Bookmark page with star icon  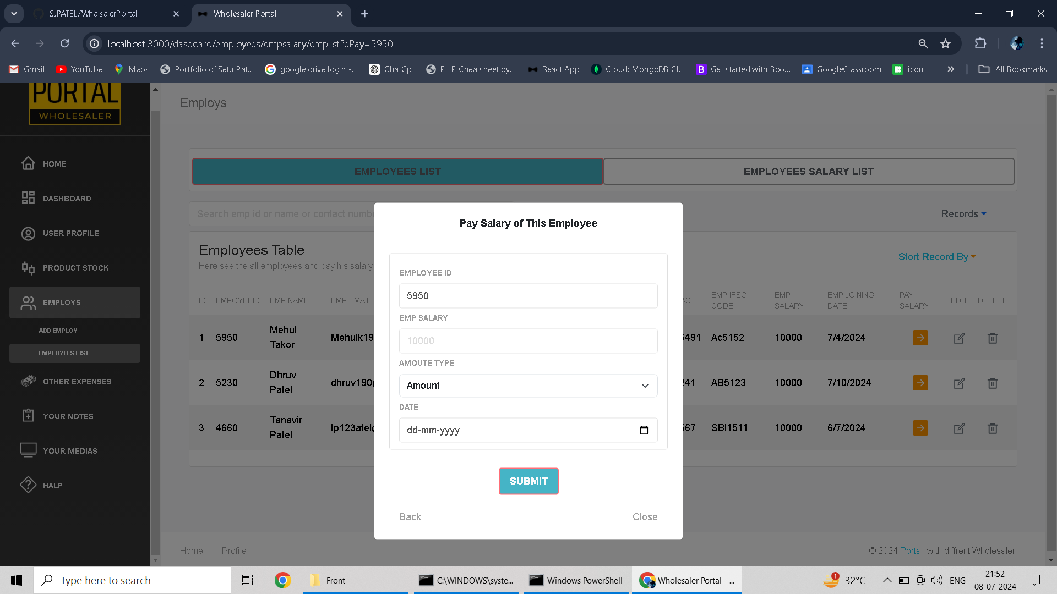tap(945, 44)
